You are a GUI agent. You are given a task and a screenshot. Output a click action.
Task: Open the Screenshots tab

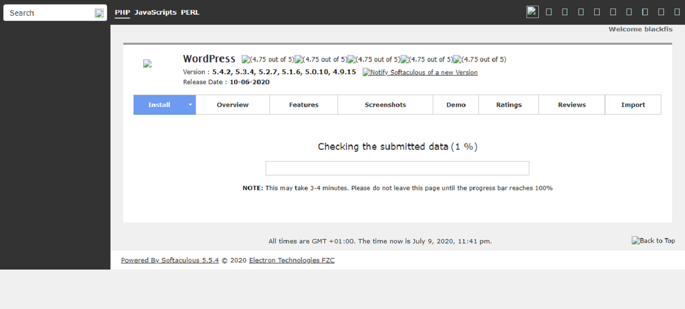coord(385,105)
